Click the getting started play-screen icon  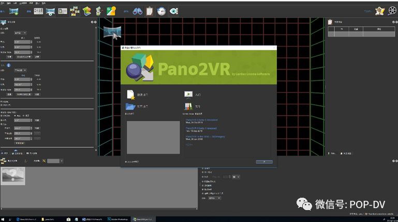click(188, 94)
